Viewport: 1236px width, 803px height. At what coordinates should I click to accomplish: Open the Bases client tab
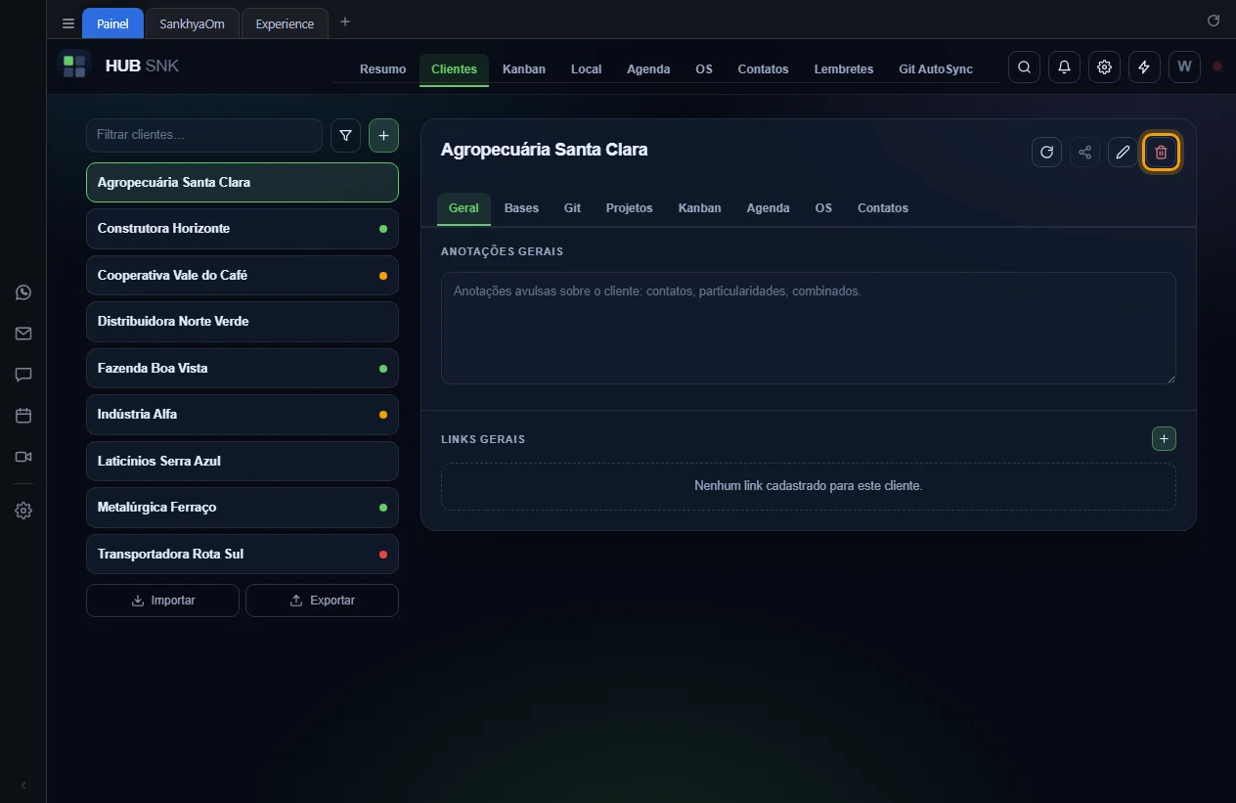[521, 208]
